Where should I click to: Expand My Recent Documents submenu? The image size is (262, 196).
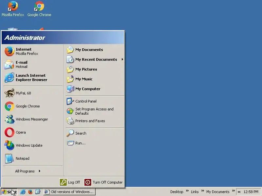coord(95,59)
